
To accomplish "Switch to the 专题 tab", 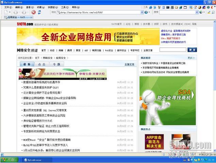I will coord(56,64).
